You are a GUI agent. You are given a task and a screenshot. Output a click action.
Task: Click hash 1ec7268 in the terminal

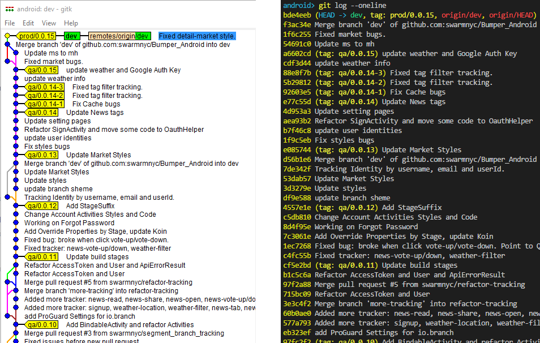coord(297,246)
